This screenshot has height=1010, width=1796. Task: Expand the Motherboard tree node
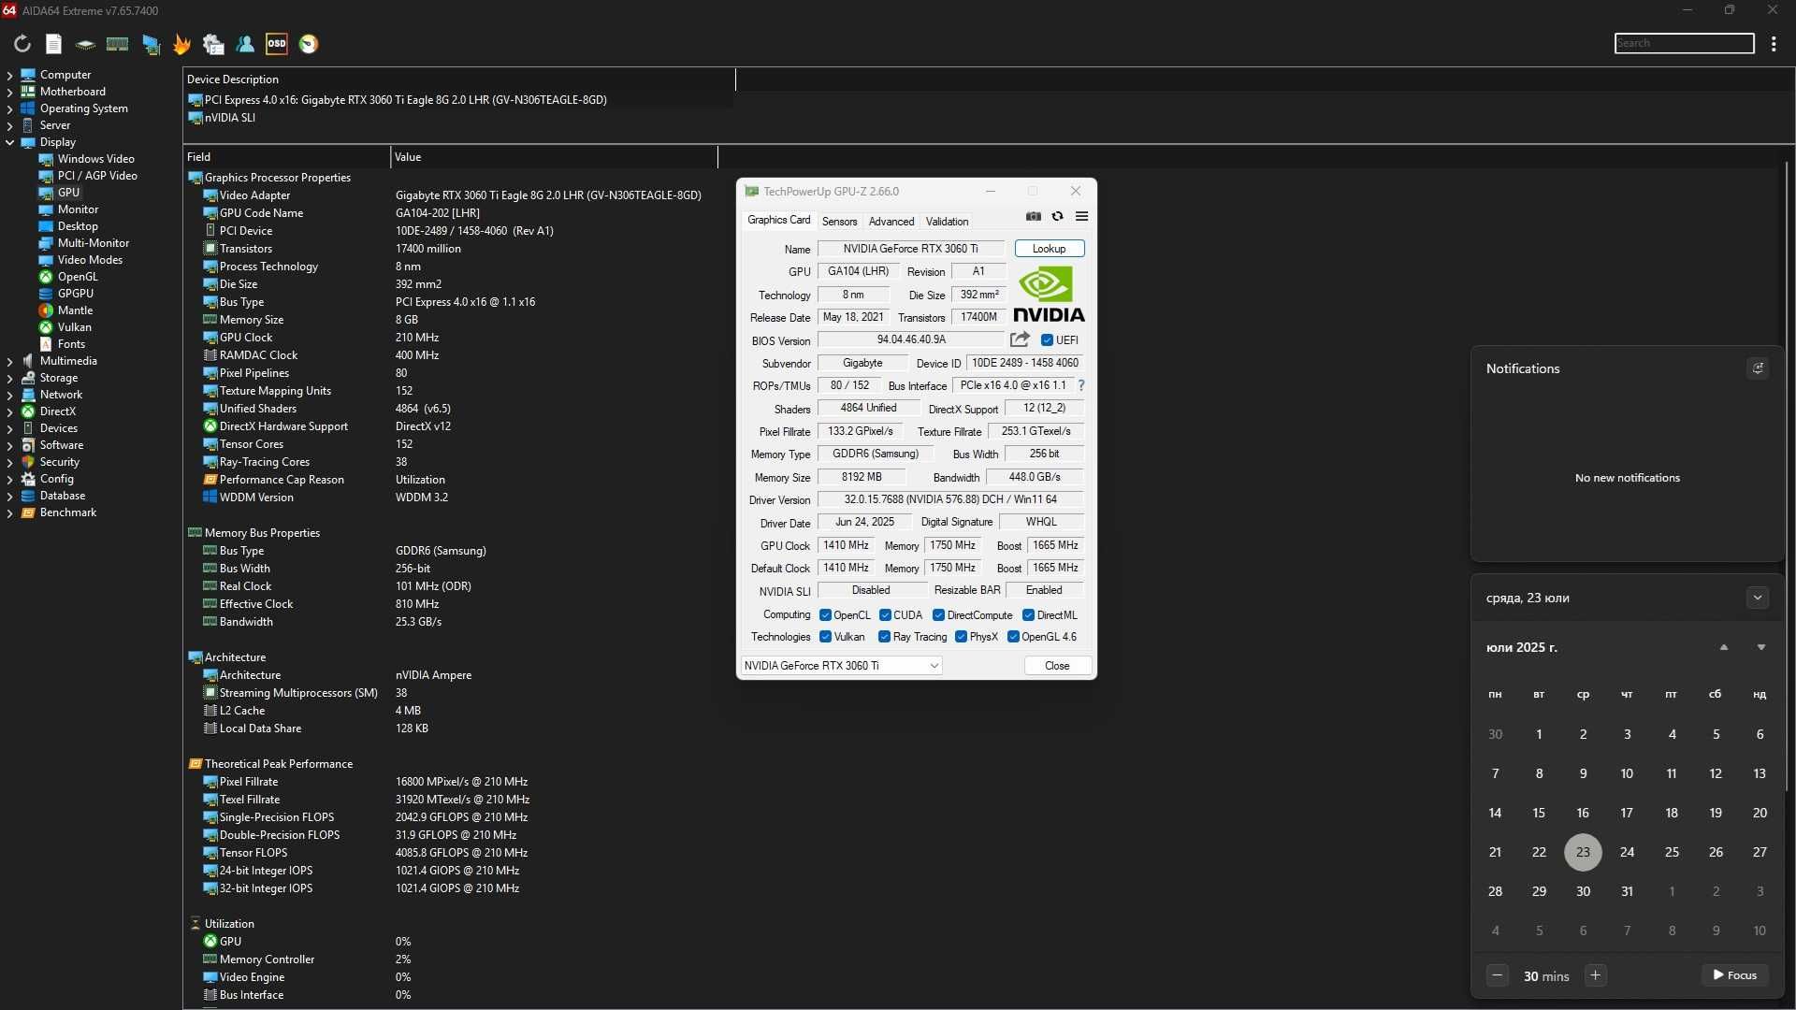[9, 92]
